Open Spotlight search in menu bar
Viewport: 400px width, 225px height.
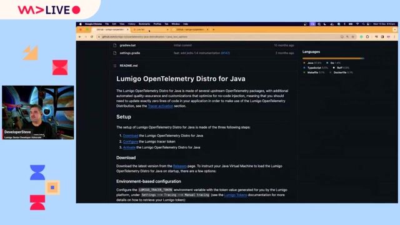[363, 24]
